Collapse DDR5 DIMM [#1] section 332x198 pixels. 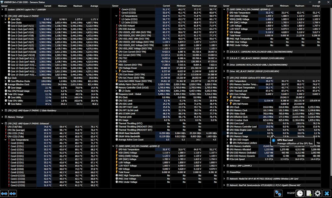point(224,9)
